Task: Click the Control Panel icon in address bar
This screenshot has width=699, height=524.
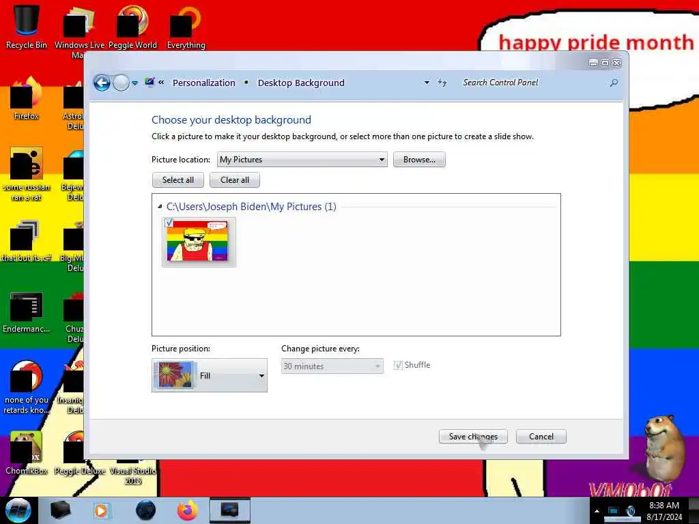Action: tap(149, 83)
